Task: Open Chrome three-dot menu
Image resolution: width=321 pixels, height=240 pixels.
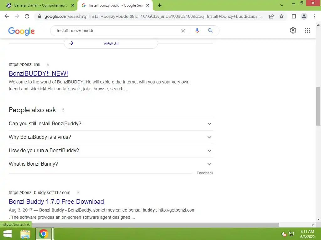Action: [314, 16]
